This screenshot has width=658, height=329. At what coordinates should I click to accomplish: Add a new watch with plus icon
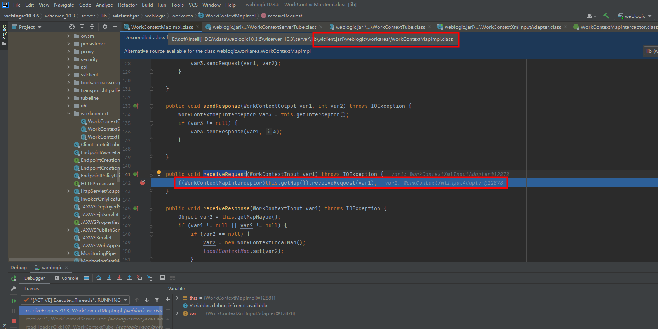coord(168,299)
